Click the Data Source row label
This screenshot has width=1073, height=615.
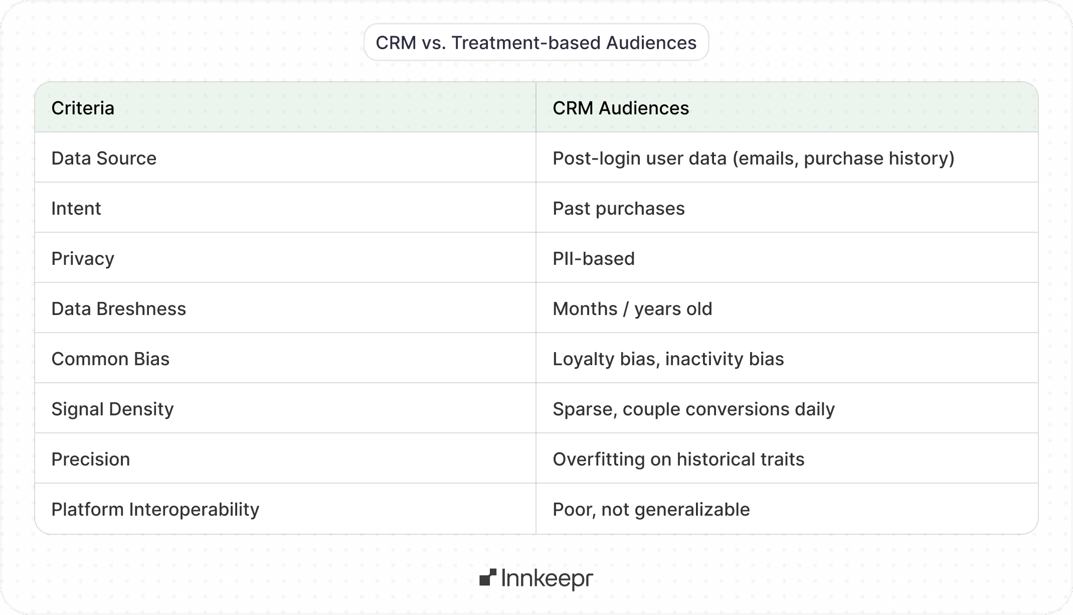point(104,158)
